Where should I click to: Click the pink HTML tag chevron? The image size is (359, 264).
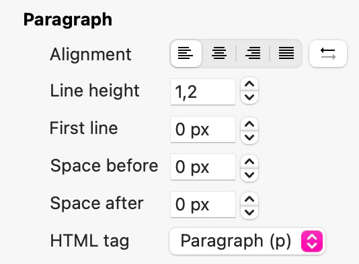click(312, 241)
